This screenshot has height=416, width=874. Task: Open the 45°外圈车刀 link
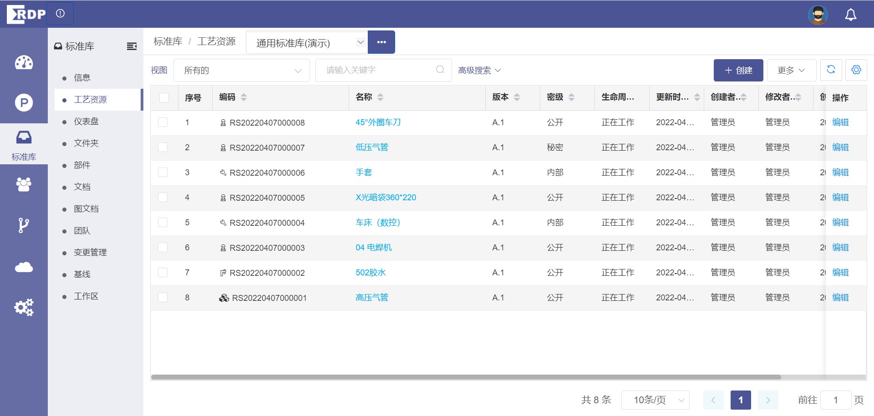[378, 122]
